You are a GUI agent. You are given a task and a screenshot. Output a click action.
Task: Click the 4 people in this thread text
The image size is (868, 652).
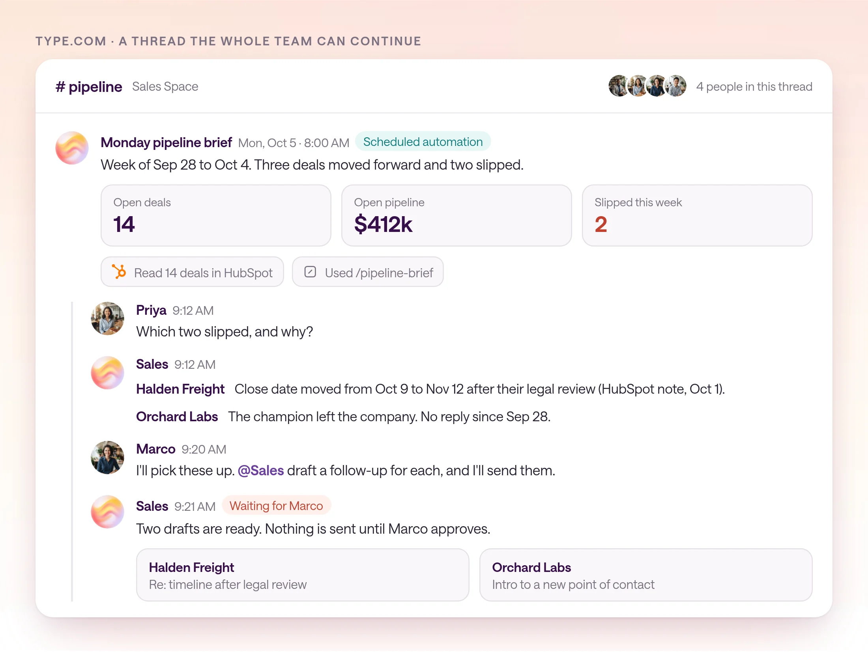tap(754, 86)
